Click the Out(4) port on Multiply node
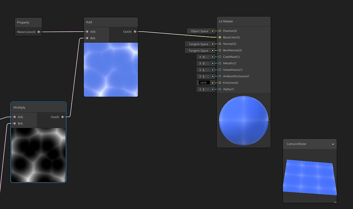Screen dimensions: 353x209 tap(62, 117)
